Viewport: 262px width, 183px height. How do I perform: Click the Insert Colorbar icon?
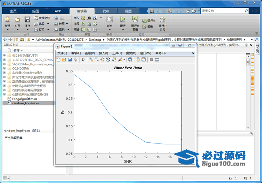138,60
